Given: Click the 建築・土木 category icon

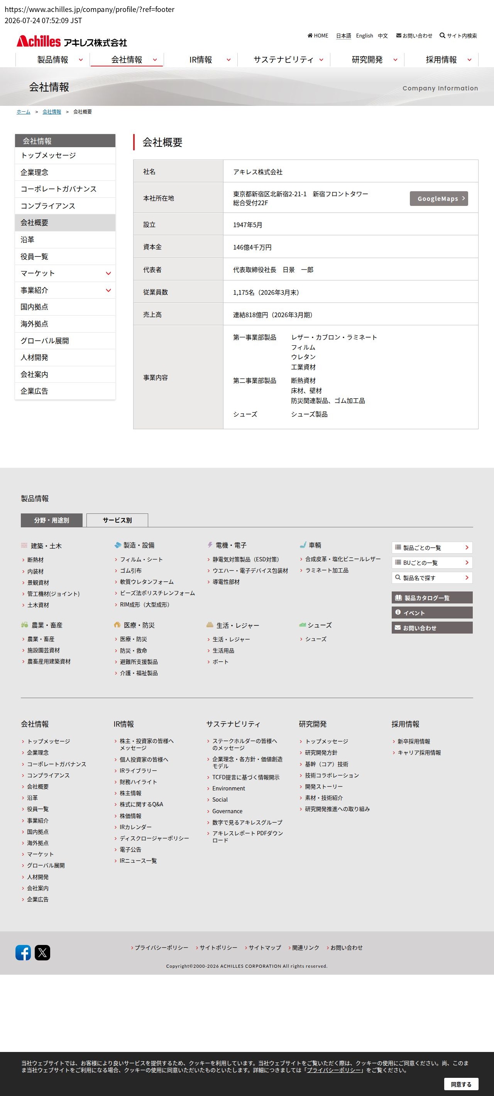Looking at the screenshot, I should pyautogui.click(x=24, y=545).
